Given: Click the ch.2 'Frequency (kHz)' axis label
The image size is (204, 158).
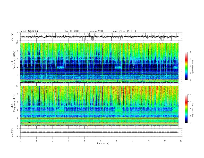Looking at the screenshot, I should point(14,103).
